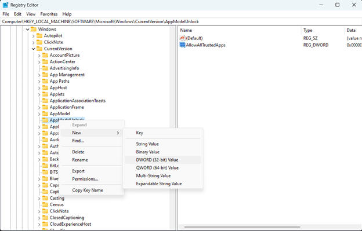Click the Registry Editor app icon in title bar

tap(5, 5)
